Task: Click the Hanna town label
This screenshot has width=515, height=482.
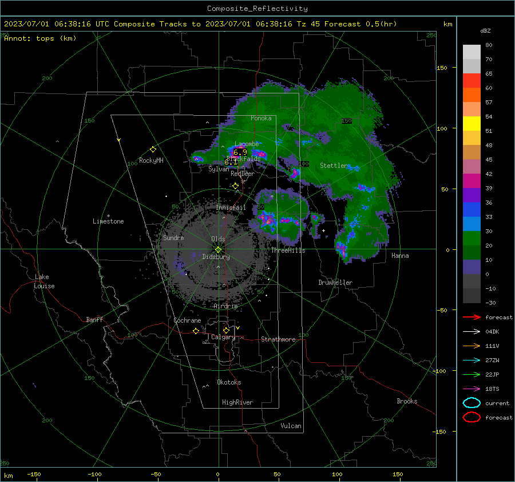Action: [x=400, y=256]
